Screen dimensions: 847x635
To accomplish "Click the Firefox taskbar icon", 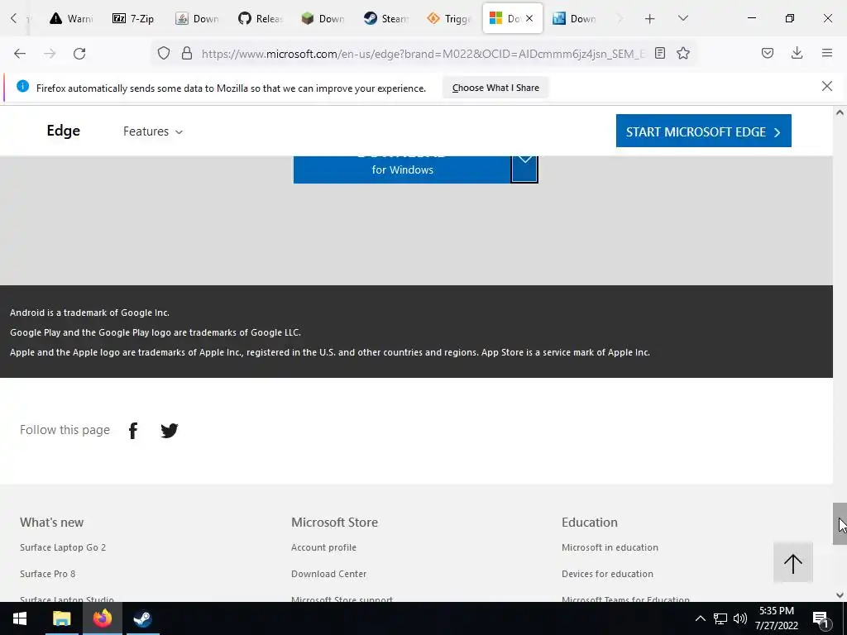I will pyautogui.click(x=102, y=618).
